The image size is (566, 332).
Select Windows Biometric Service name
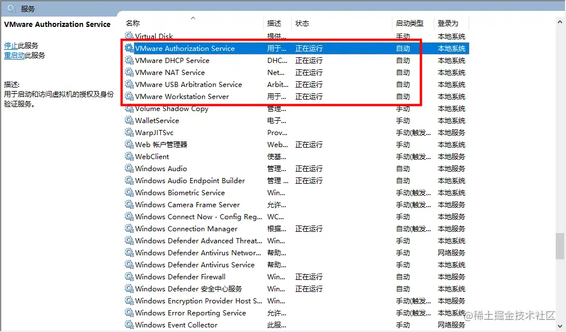coord(180,193)
